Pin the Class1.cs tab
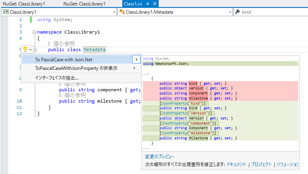The width and height of the screenshot is (308, 174). (x=147, y=4)
